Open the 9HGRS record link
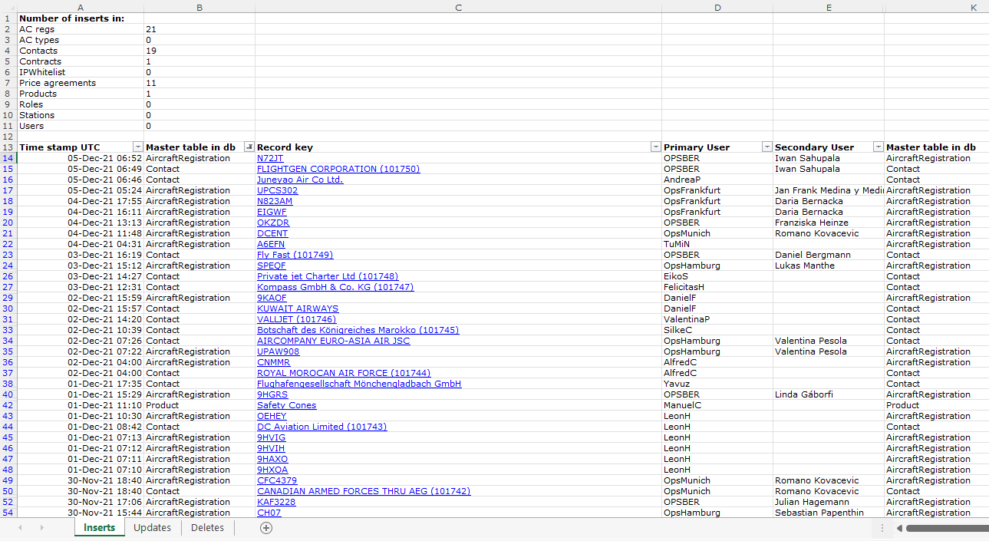This screenshot has height=541, width=989. [x=272, y=394]
